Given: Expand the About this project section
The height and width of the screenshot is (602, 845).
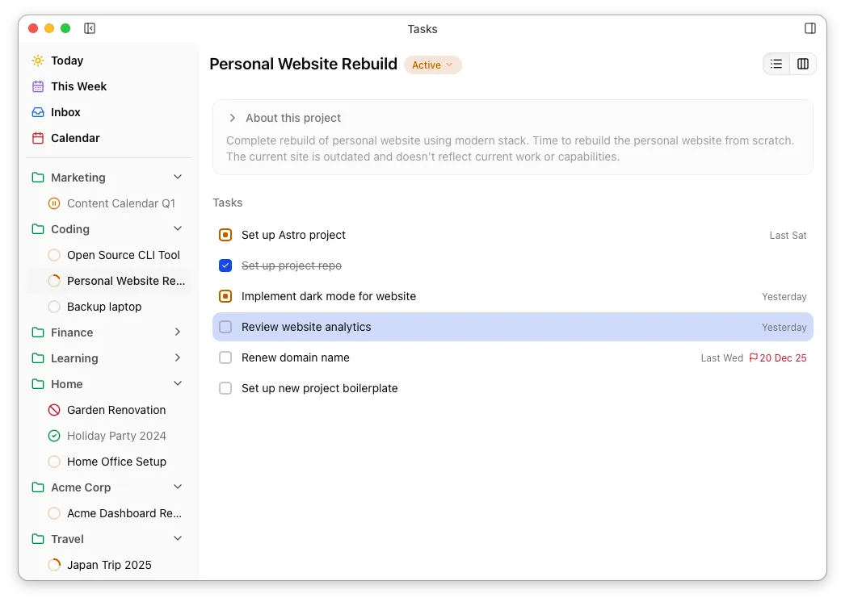Looking at the screenshot, I should 232,118.
